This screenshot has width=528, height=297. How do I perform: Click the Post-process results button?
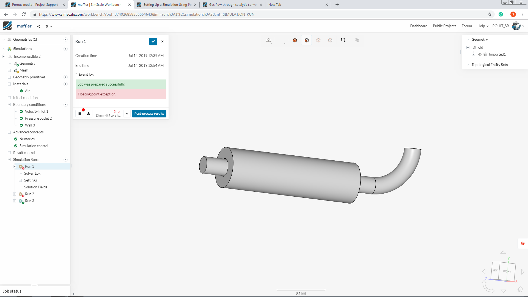pos(149,114)
